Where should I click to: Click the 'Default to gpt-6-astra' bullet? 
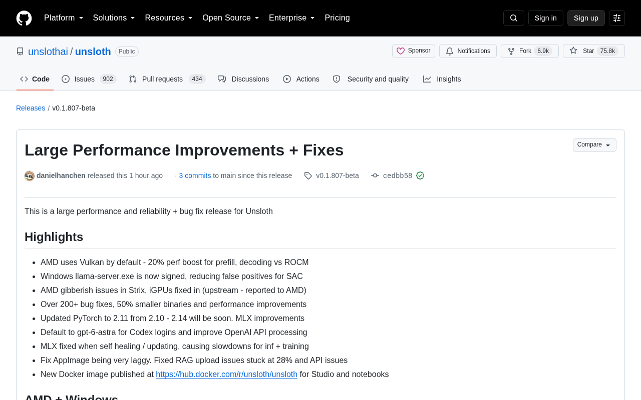point(174,332)
